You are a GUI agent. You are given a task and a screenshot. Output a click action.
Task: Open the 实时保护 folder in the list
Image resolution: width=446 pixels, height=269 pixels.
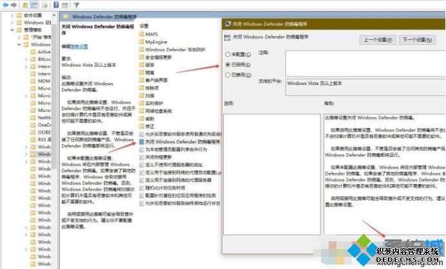[151, 104]
